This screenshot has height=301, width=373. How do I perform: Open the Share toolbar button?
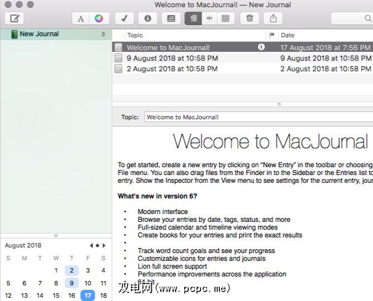point(273,18)
